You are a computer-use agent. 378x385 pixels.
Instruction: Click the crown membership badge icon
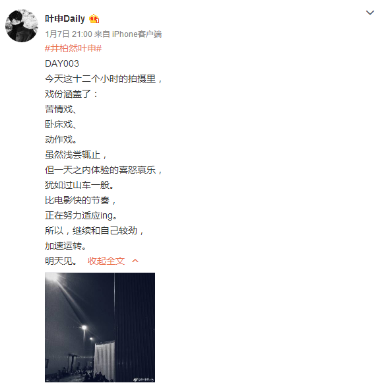[94, 18]
